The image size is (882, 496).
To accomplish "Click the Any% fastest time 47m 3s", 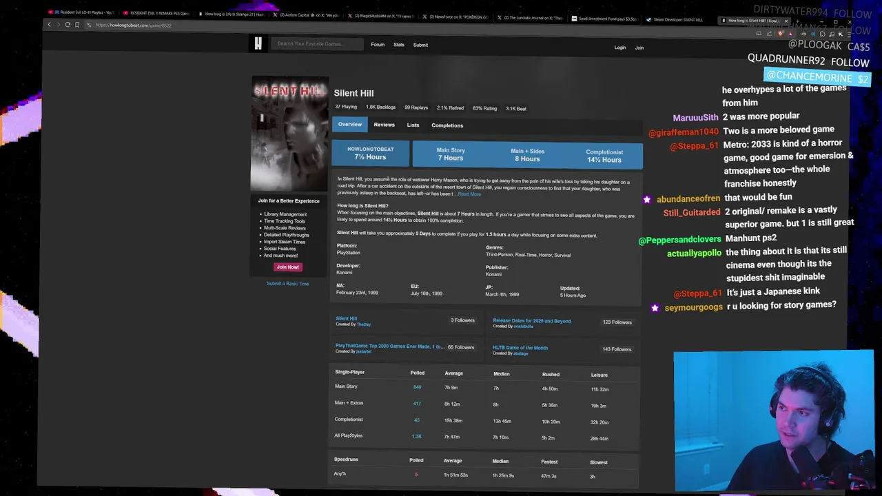I will tap(548, 476).
